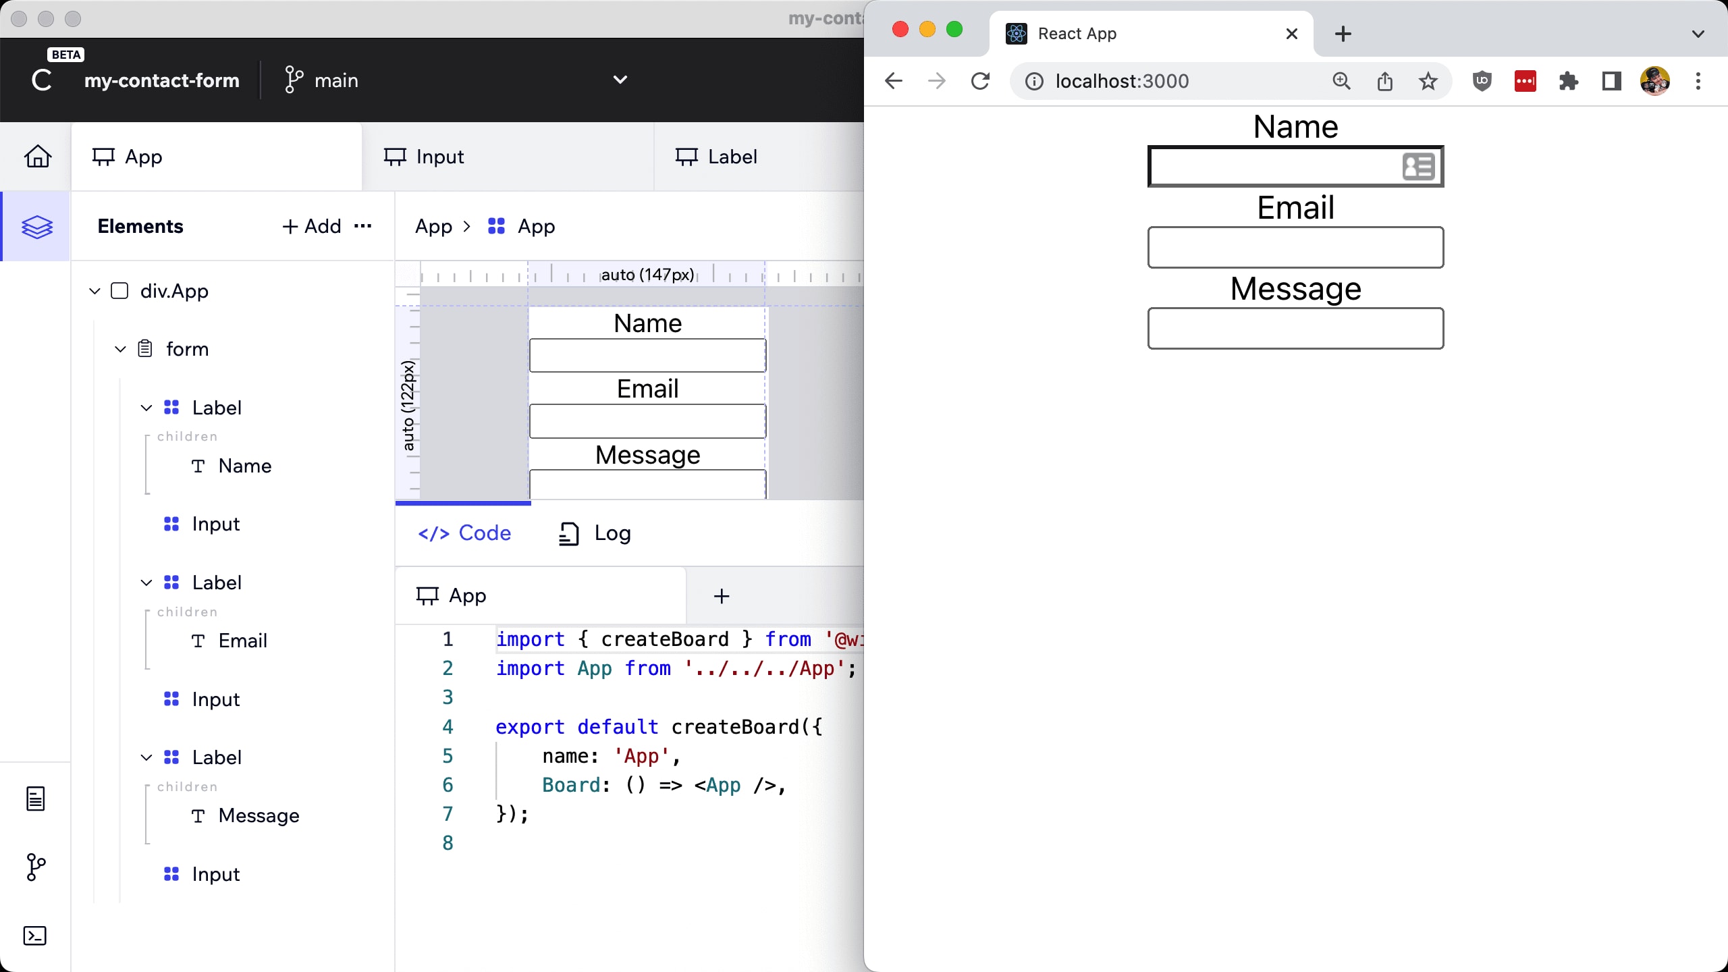Open the terminal icon in sidebar
Screen dimensions: 1728x972
point(35,936)
